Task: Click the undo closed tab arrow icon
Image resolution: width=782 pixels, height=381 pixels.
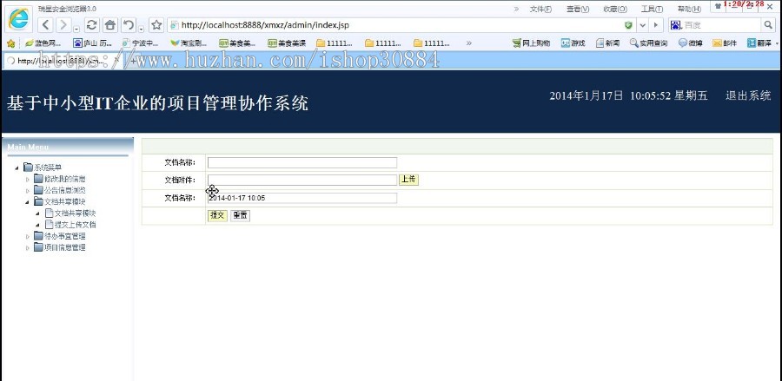Action: click(x=129, y=25)
